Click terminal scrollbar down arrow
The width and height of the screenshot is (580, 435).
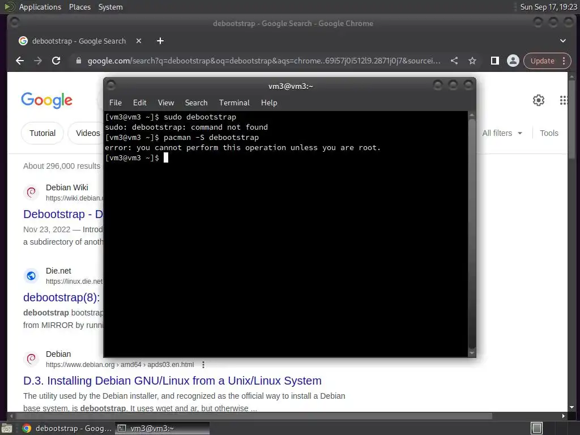coord(472,353)
